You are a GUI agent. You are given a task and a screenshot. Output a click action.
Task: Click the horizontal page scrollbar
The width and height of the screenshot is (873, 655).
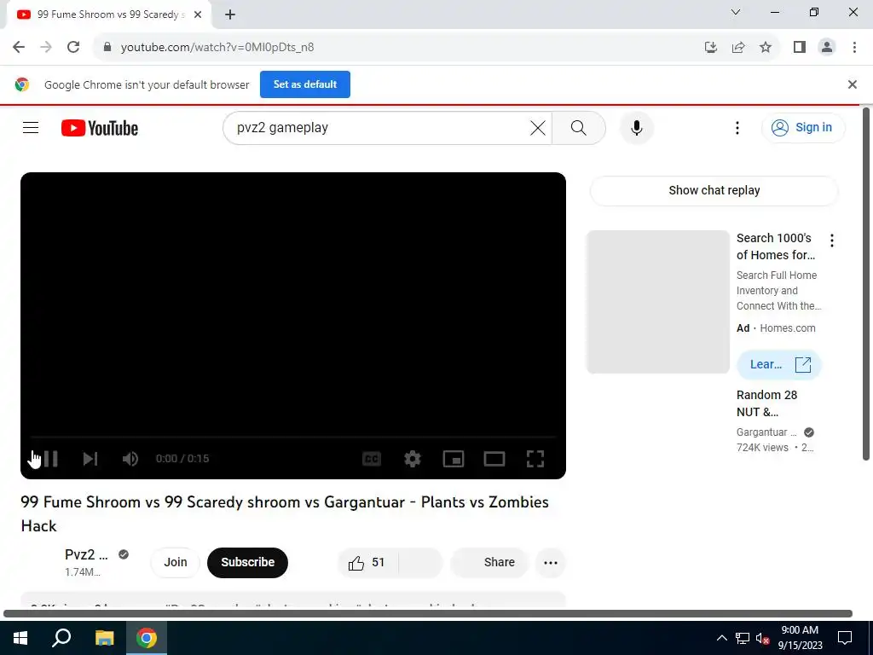point(428,614)
